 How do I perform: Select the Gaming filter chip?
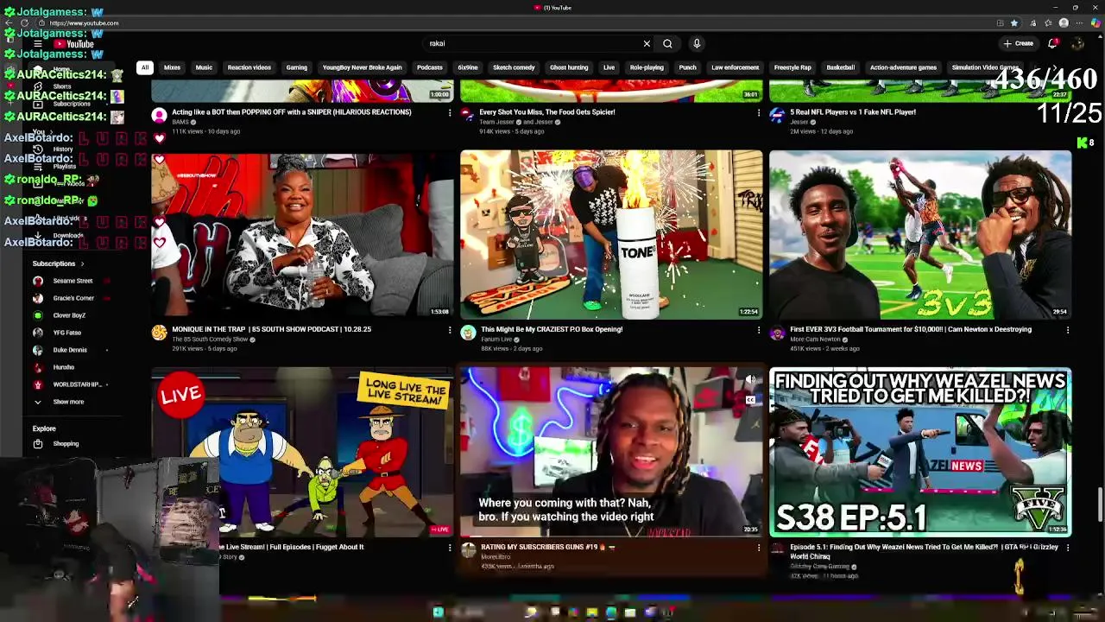pos(296,67)
